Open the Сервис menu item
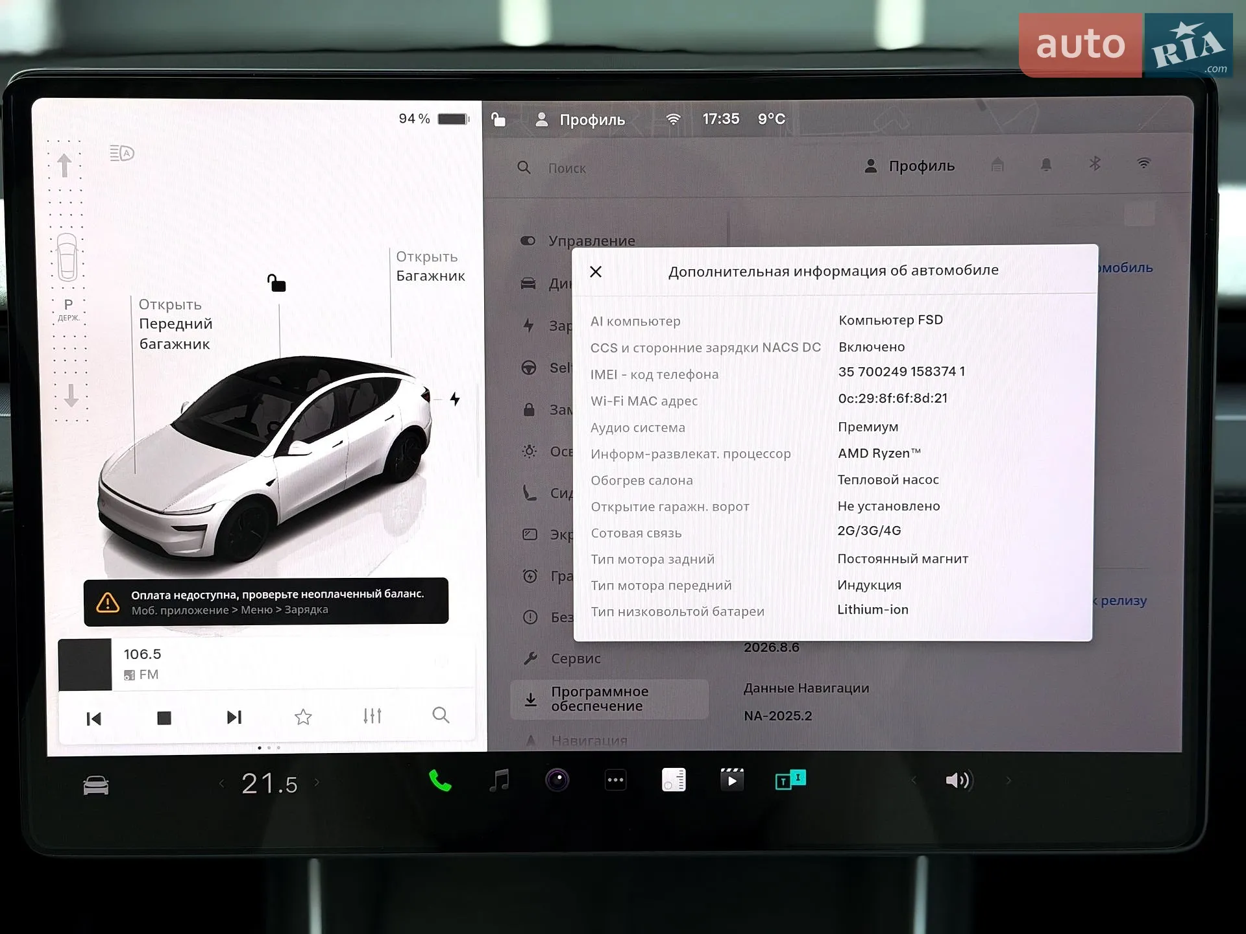Viewport: 1246px width, 934px height. pos(576,658)
